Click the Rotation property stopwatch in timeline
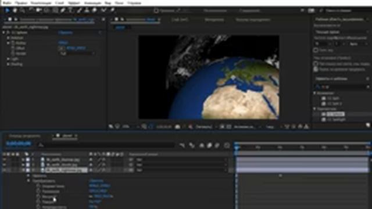This screenshot has height=209, width=372. coord(38,201)
